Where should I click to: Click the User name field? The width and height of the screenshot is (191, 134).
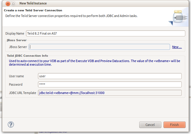pos(110,76)
